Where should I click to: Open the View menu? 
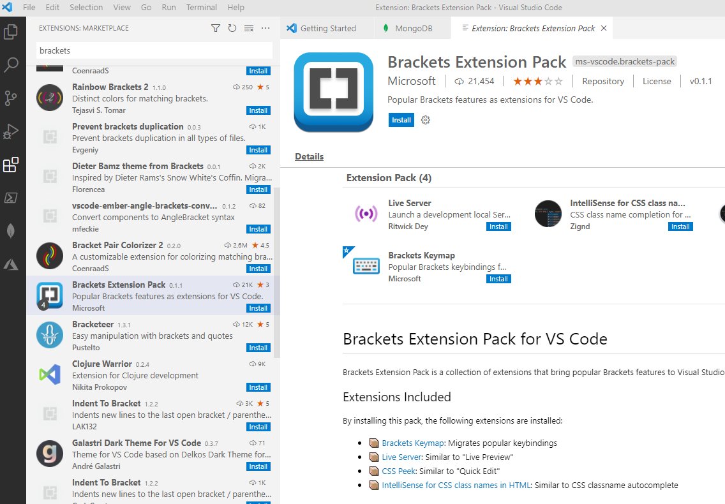point(122,8)
